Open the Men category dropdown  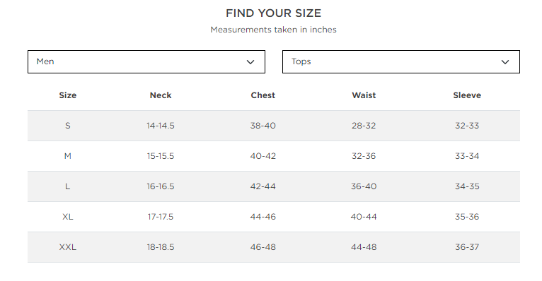pos(146,61)
